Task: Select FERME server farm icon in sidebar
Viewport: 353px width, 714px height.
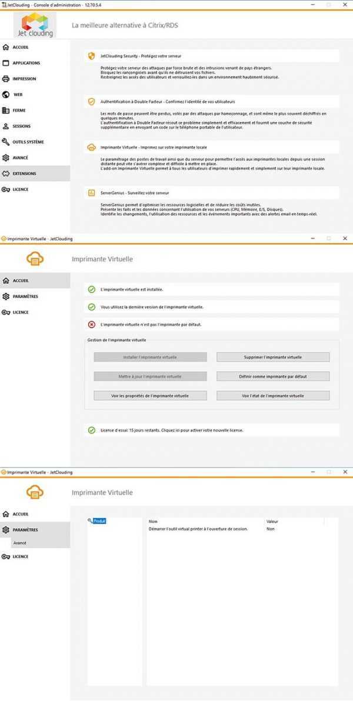Action: [x=6, y=111]
